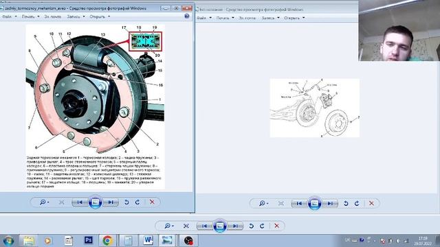Open the Файл dropdown arrow in the right viewer

point(210,18)
